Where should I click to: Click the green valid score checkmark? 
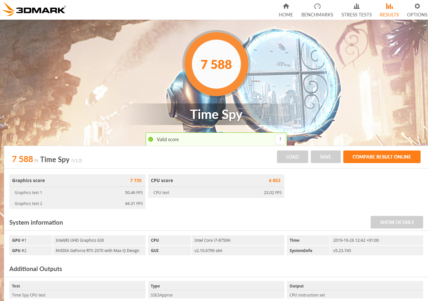[151, 139]
